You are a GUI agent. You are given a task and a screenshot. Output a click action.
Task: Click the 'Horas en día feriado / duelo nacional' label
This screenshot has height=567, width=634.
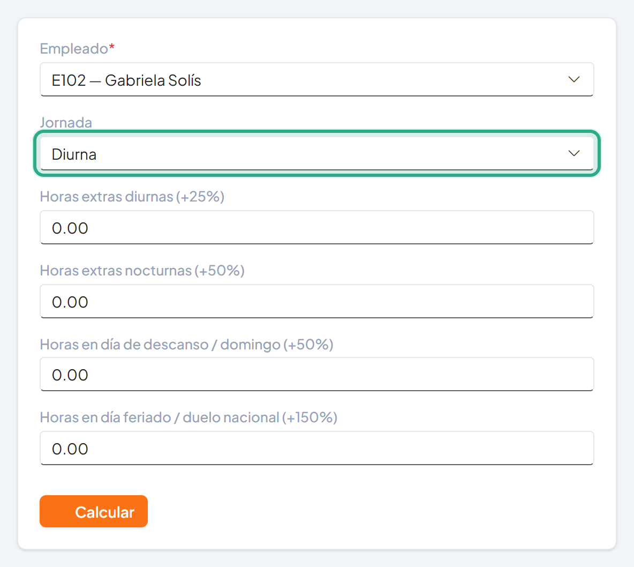(x=188, y=417)
